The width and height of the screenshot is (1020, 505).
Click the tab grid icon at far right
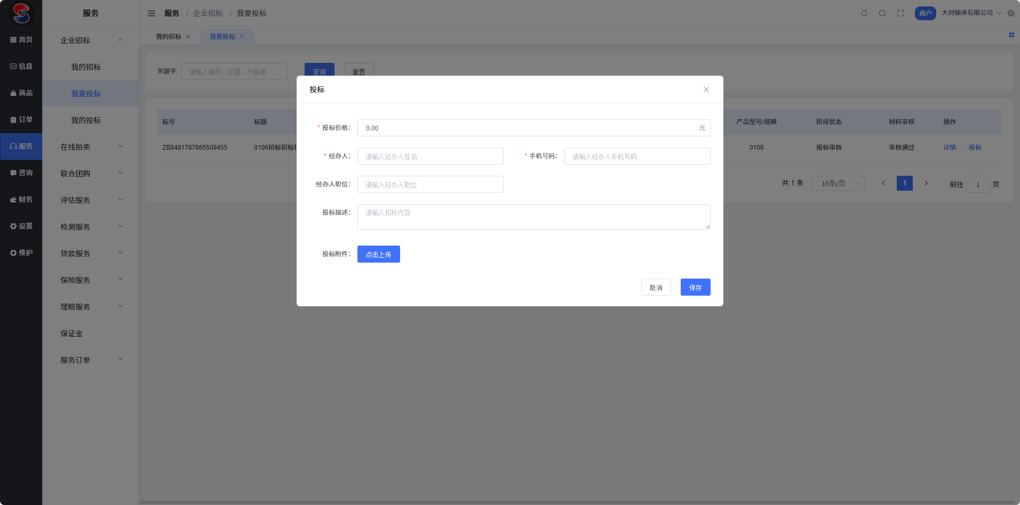pyautogui.click(x=1011, y=35)
